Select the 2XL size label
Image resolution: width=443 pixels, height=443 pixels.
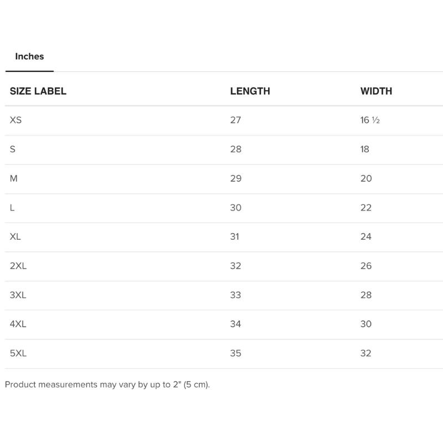[x=18, y=266]
